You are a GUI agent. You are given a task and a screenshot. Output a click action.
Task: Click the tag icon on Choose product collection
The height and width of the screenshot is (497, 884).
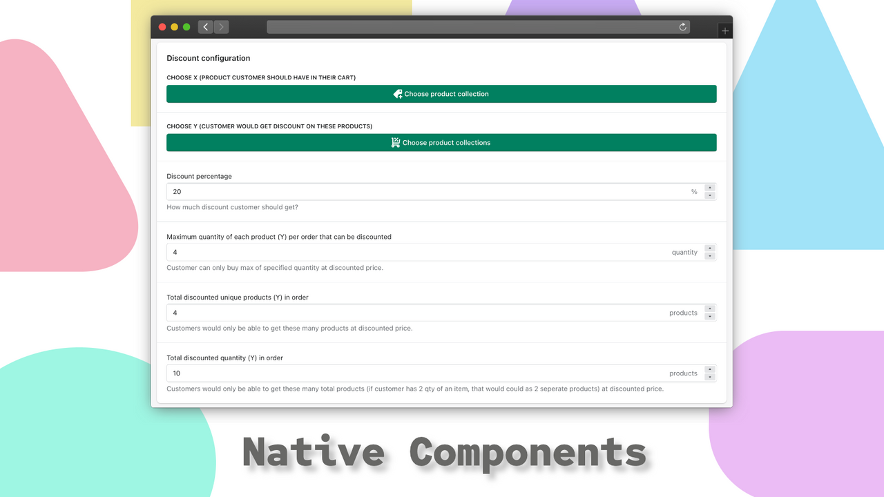(x=397, y=93)
